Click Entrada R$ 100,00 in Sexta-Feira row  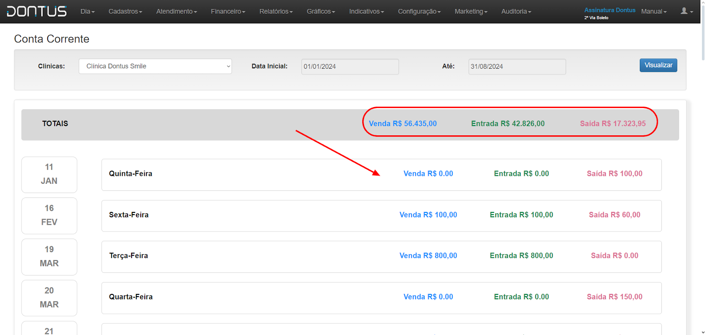point(522,215)
